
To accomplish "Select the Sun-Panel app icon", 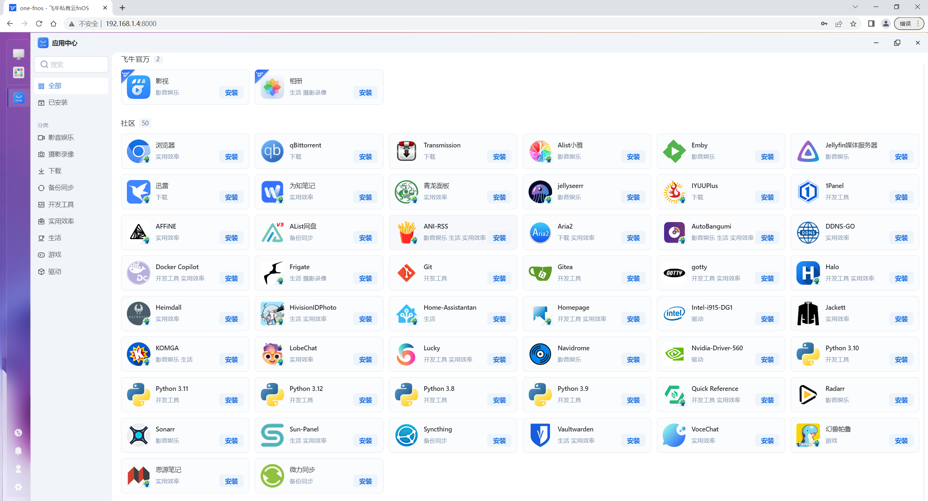I will [272, 435].
